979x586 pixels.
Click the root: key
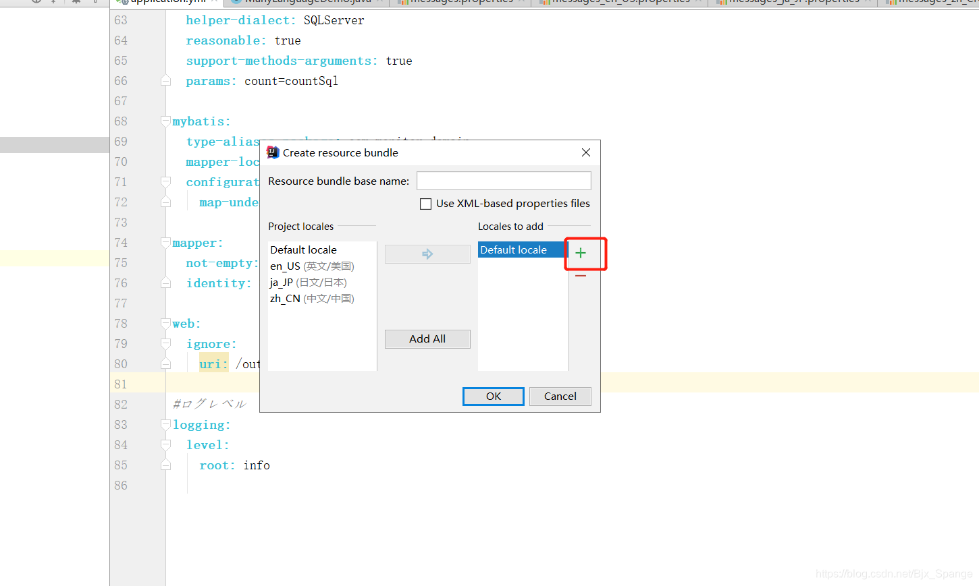coord(217,465)
